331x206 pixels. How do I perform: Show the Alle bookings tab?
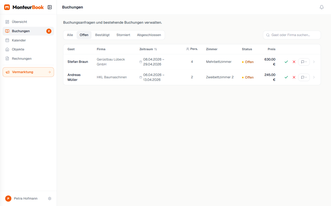tap(70, 35)
